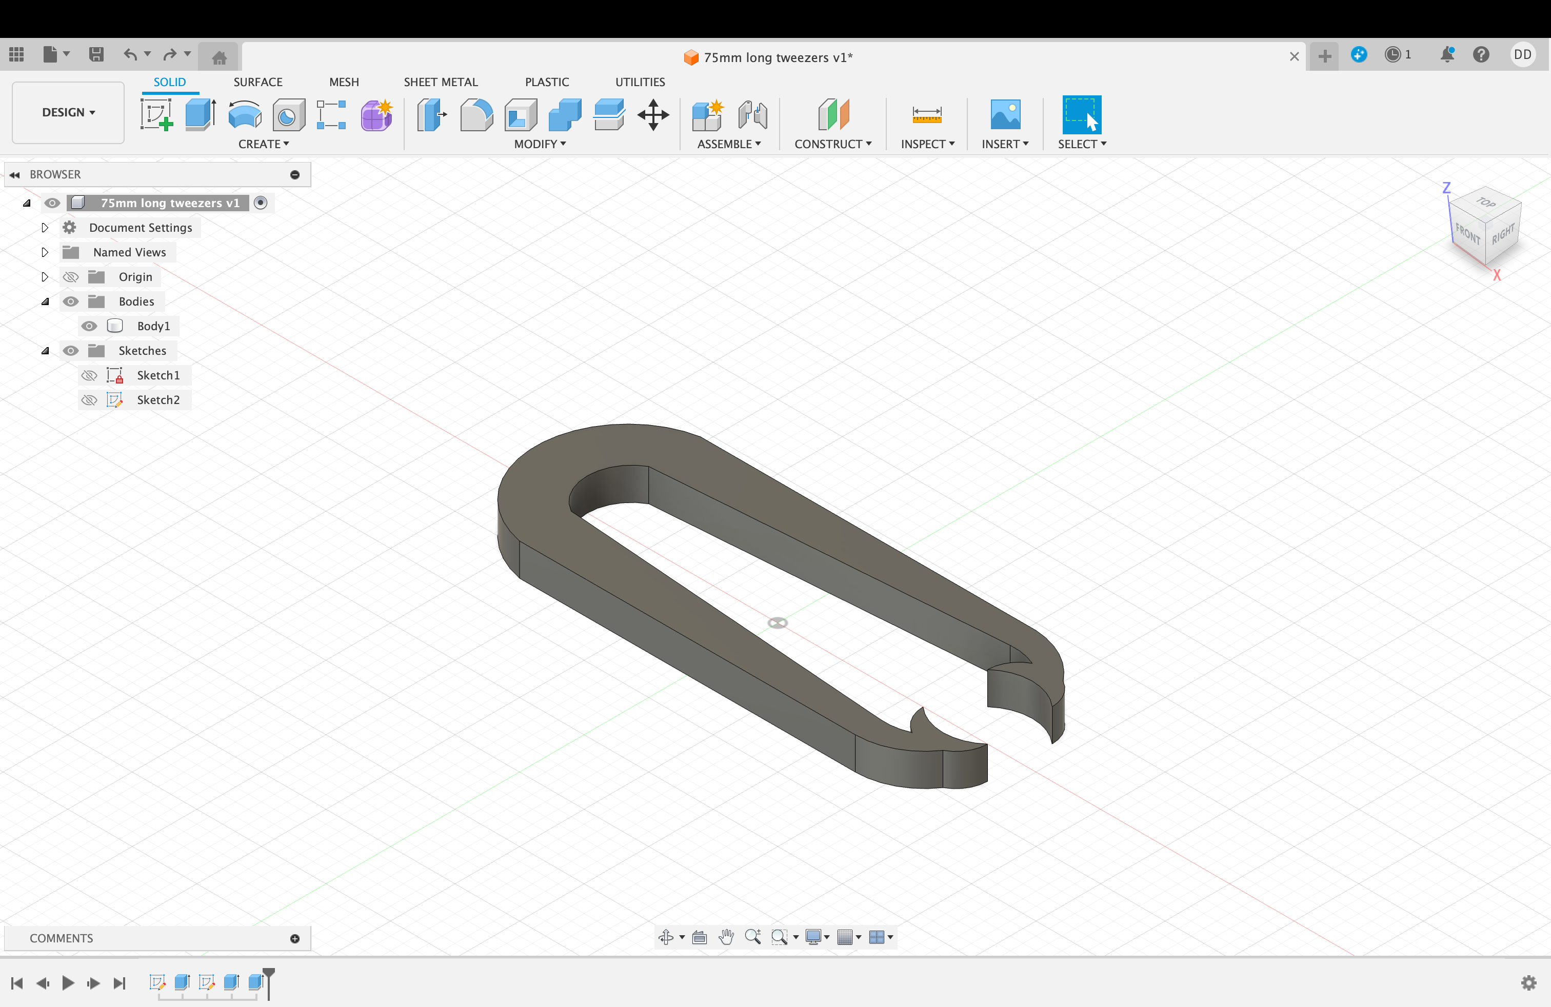Click the New Component icon

708,115
